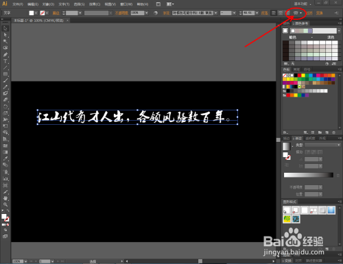The height and width of the screenshot is (264, 343).
Task: Click the Make Envelope warp icon
Action: pos(296,13)
